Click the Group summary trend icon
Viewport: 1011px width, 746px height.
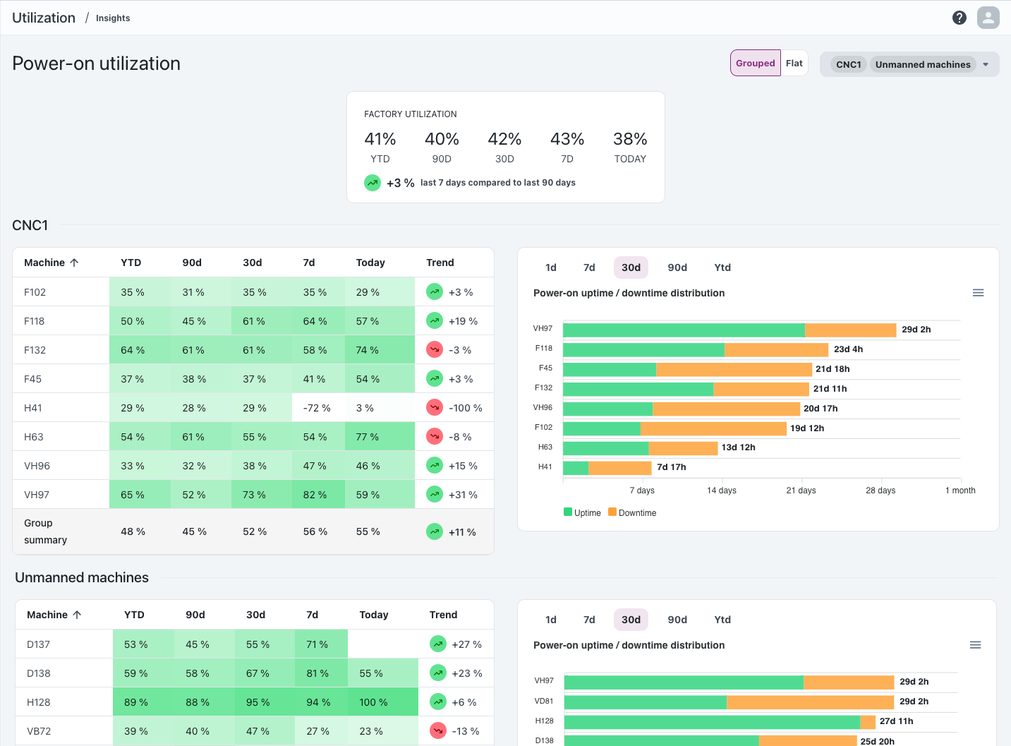click(435, 531)
